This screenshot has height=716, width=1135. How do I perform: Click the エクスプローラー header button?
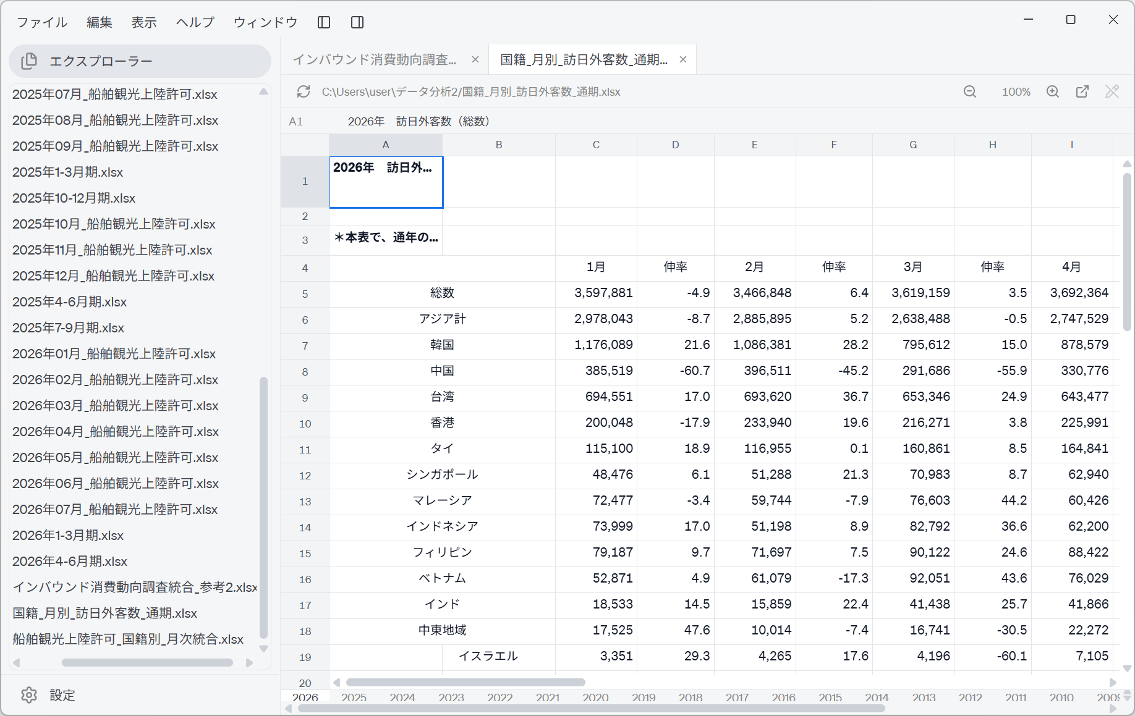(x=140, y=61)
